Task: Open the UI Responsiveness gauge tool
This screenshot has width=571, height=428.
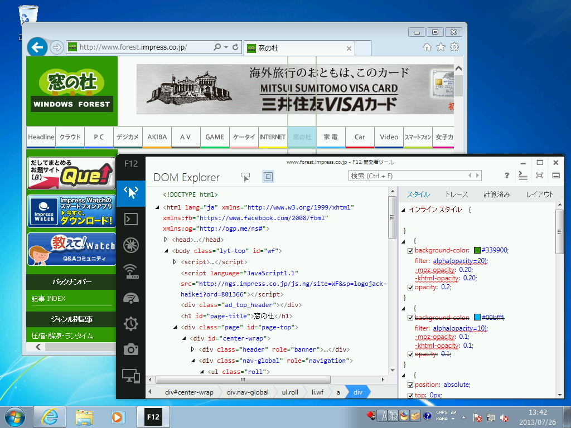Action: click(130, 298)
